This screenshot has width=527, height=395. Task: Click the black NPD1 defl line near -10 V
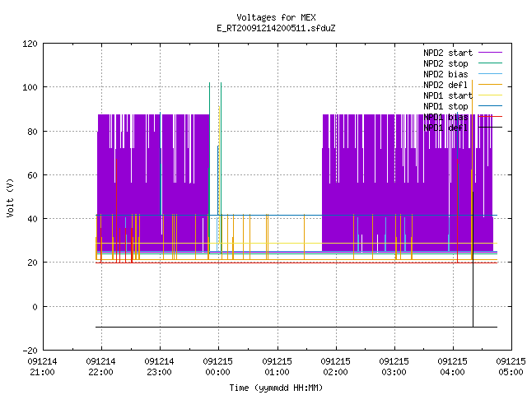[x=296, y=327]
